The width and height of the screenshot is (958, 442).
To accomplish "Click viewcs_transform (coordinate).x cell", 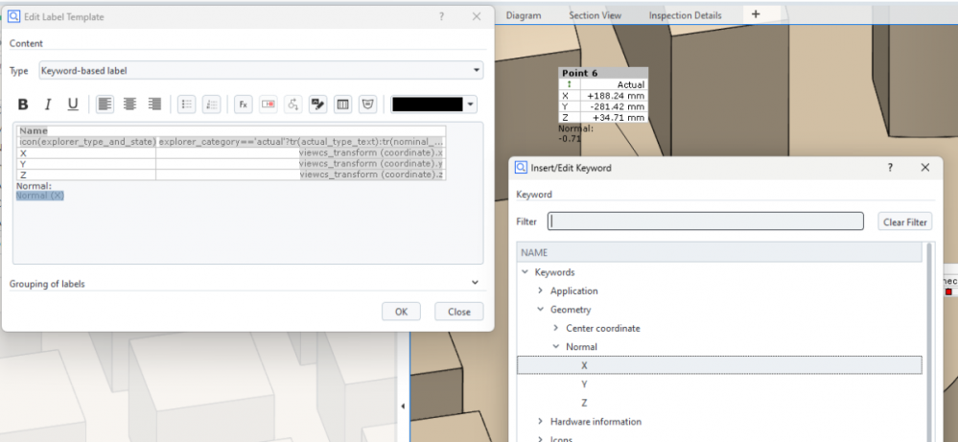I will [371, 152].
